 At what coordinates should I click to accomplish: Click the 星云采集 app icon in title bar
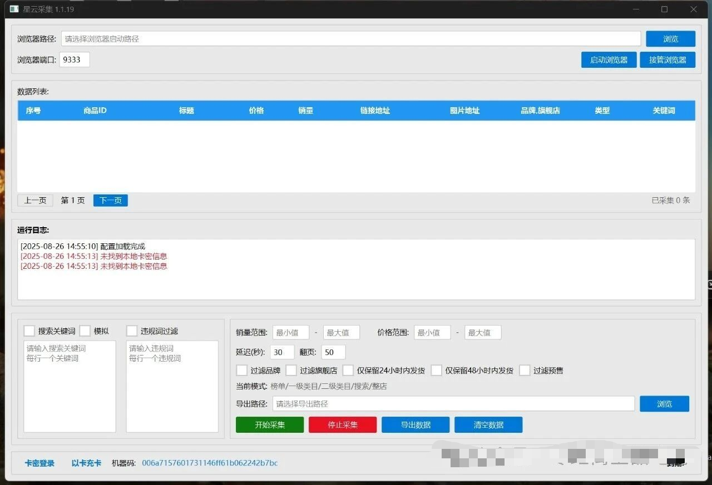click(14, 9)
